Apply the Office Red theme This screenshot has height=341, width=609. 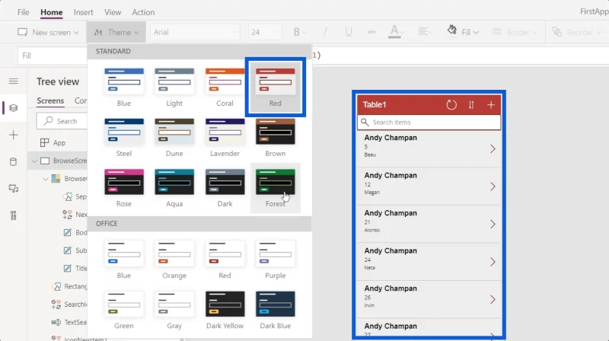click(225, 260)
